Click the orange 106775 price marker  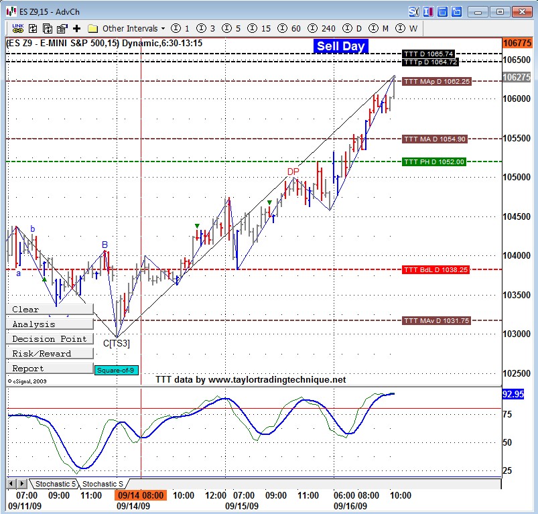click(517, 43)
